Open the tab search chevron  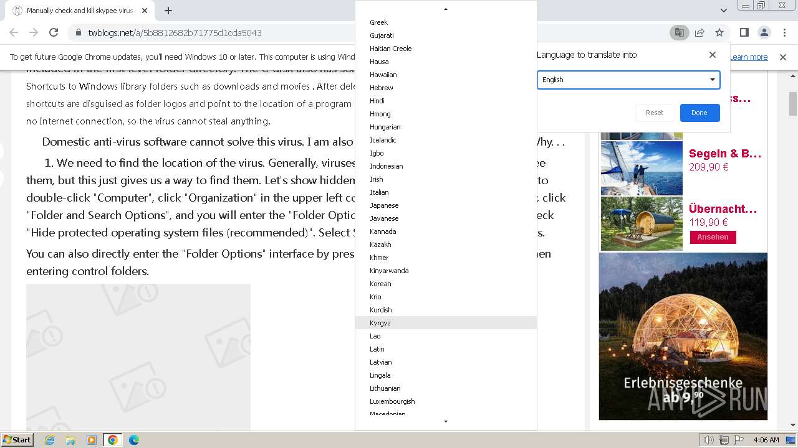[723, 11]
